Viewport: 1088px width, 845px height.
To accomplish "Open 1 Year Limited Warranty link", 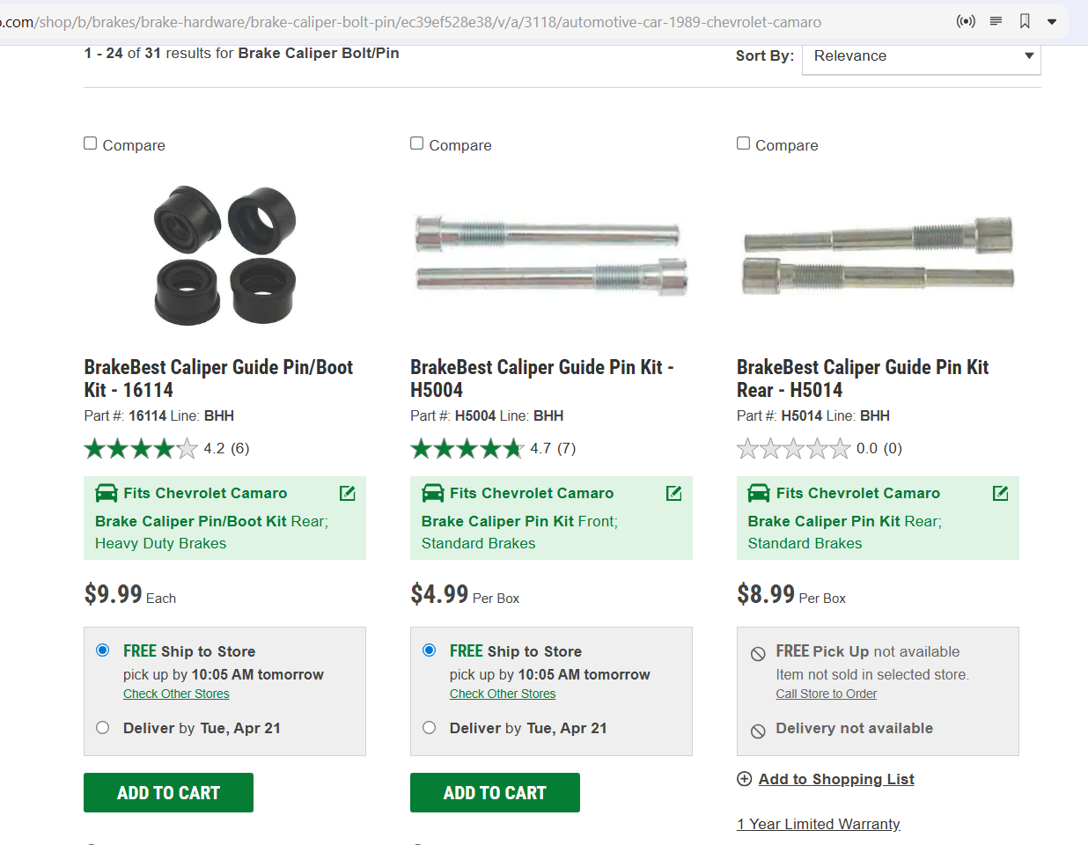I will click(819, 824).
